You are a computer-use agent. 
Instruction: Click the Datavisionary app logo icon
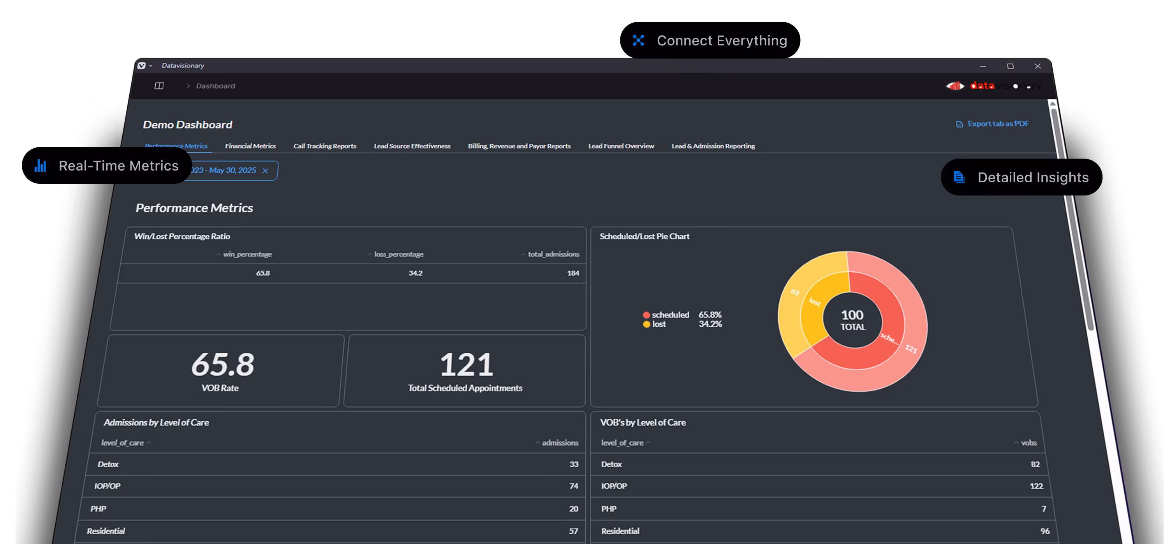(x=141, y=65)
